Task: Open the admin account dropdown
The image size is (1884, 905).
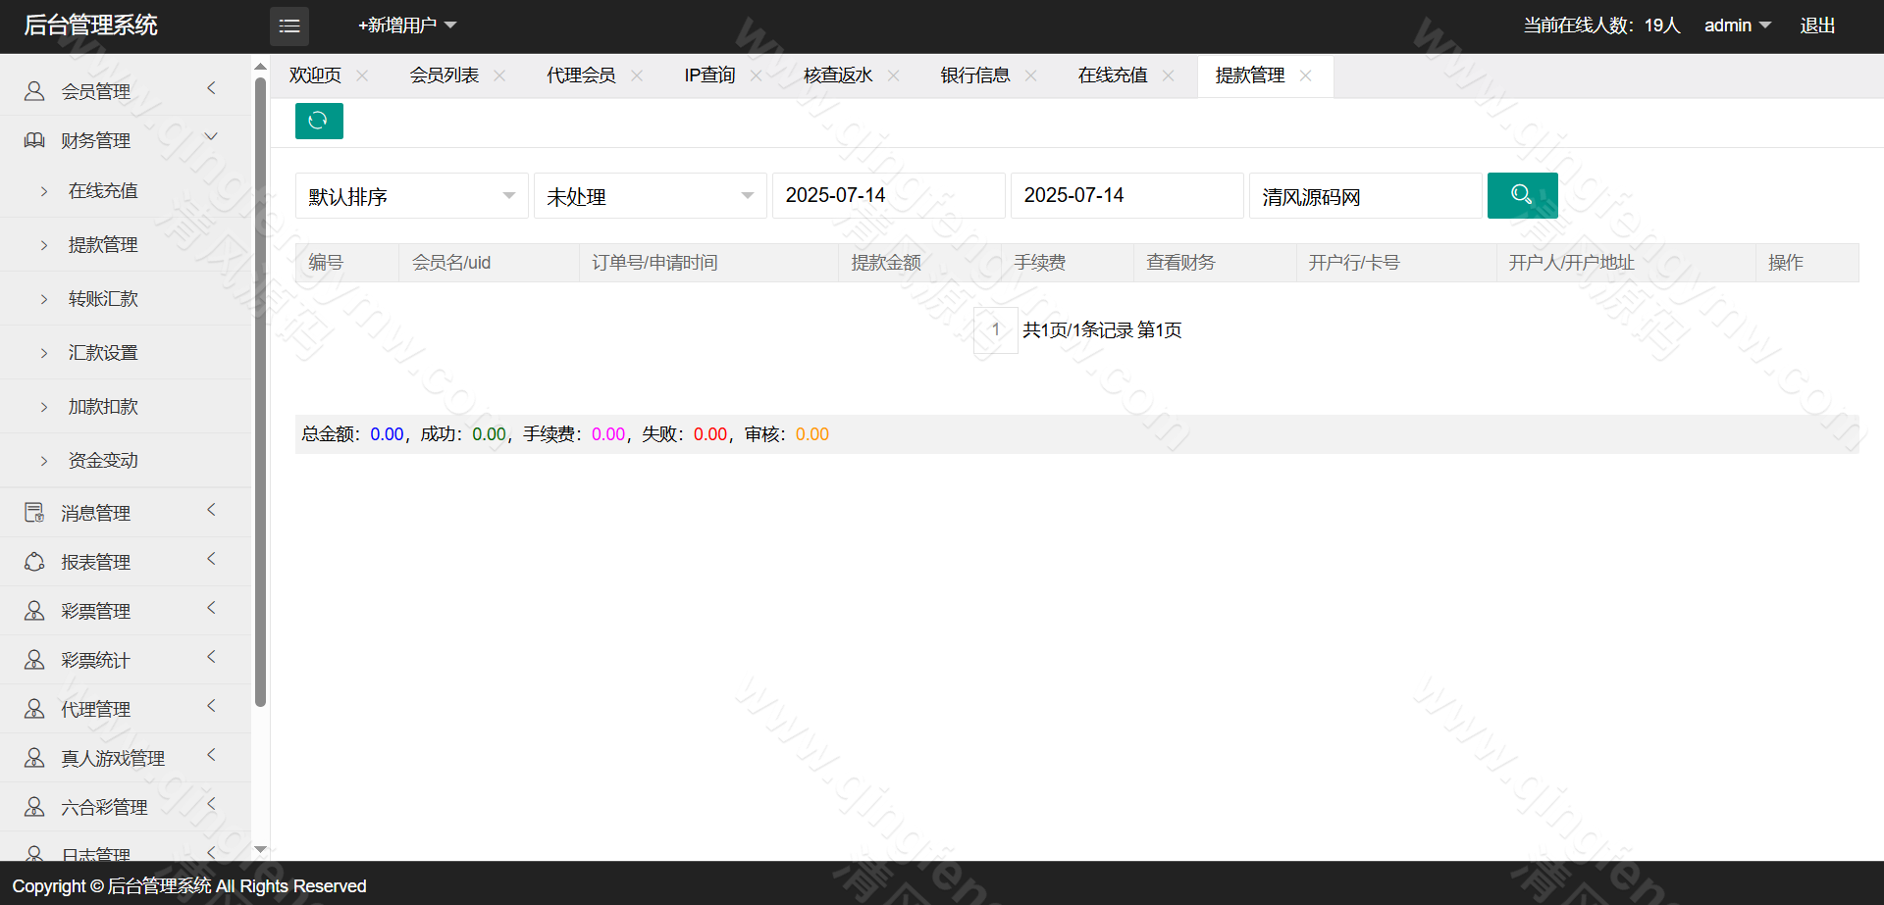Action: (1737, 25)
